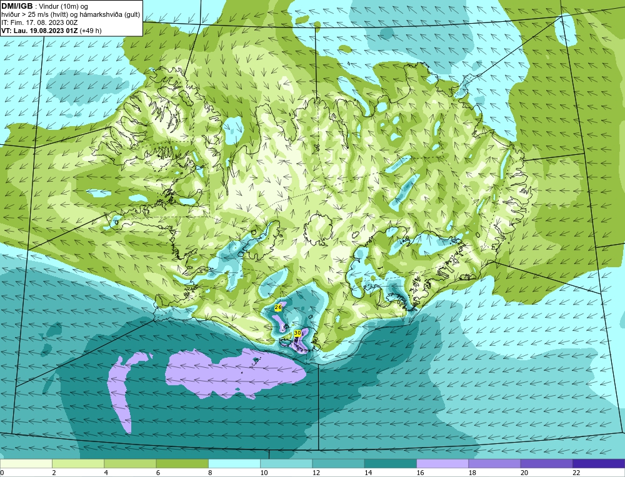The image size is (625, 477).
Task: Select the legend swatch above 22 m/s
Action: tap(598, 464)
